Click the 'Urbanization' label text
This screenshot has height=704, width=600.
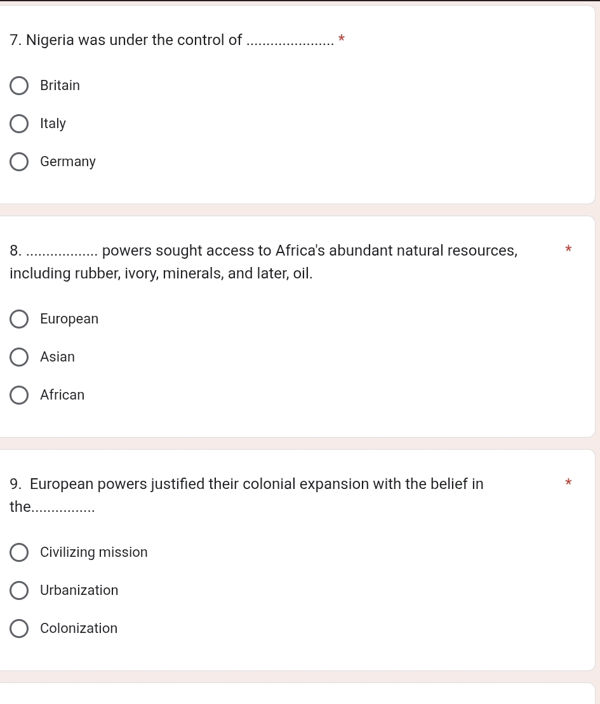[79, 590]
